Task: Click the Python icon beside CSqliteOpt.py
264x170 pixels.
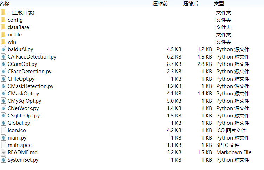Action: [x=4, y=116]
